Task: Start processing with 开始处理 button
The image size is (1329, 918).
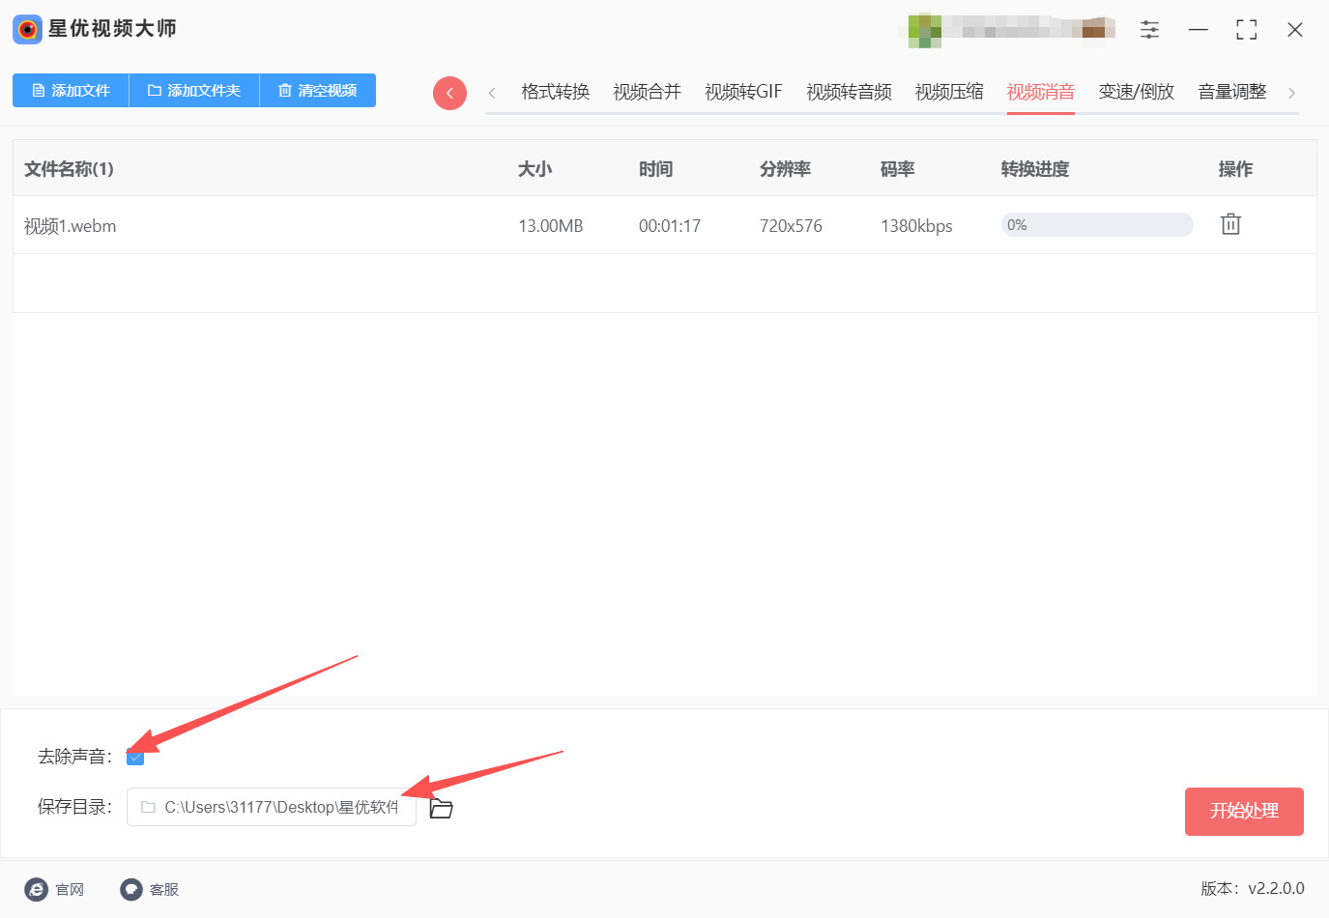Action: coord(1244,811)
